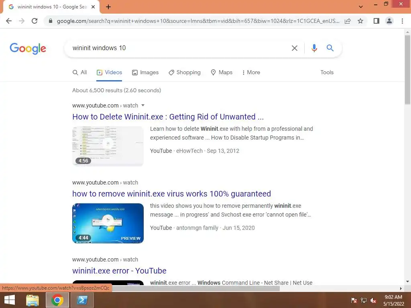The height and width of the screenshot is (308, 411).
Task: Click the address bar URL
Action: tap(198, 21)
